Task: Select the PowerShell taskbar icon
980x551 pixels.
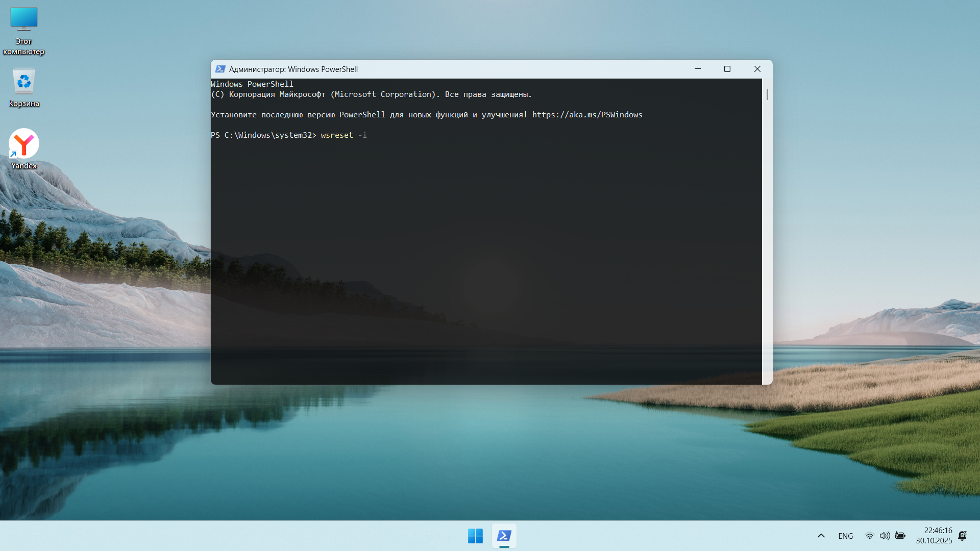Action: point(504,536)
